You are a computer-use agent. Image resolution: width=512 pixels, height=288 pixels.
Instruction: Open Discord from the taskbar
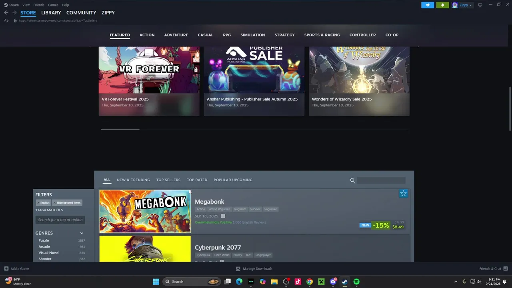(x=333, y=282)
